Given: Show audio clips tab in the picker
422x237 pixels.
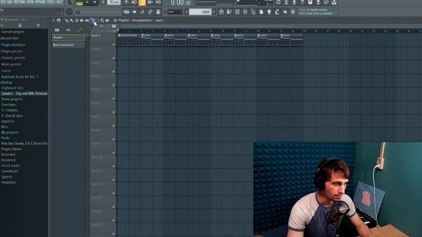Looking at the screenshot, I should click(68, 30).
